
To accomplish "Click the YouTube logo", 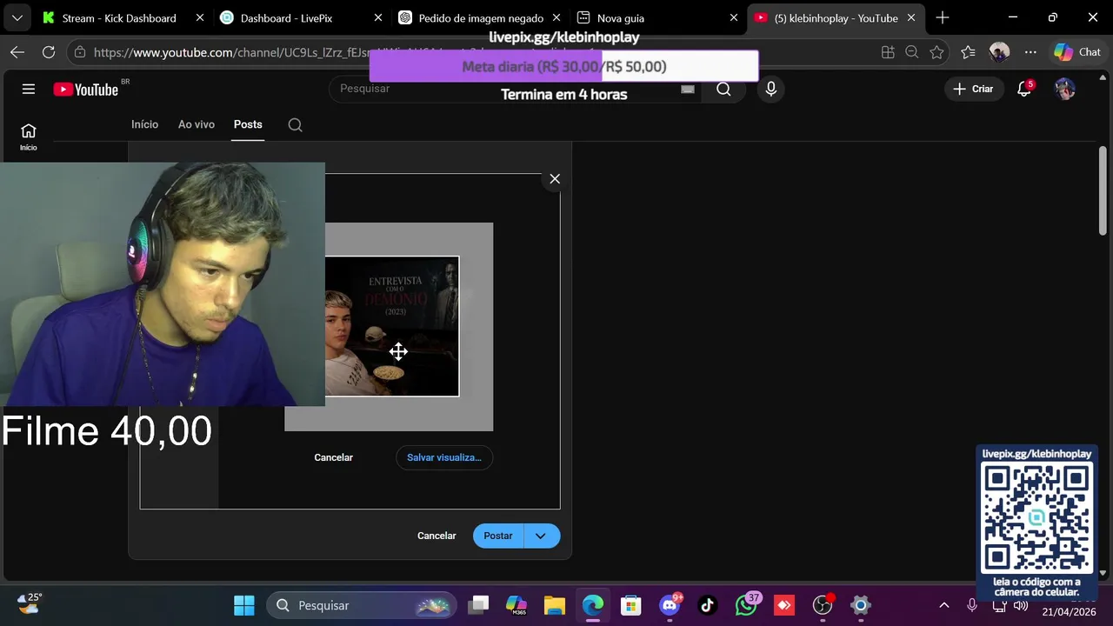I will [x=85, y=90].
